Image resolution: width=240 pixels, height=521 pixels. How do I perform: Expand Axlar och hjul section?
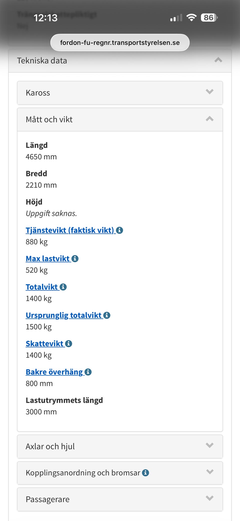point(209,445)
